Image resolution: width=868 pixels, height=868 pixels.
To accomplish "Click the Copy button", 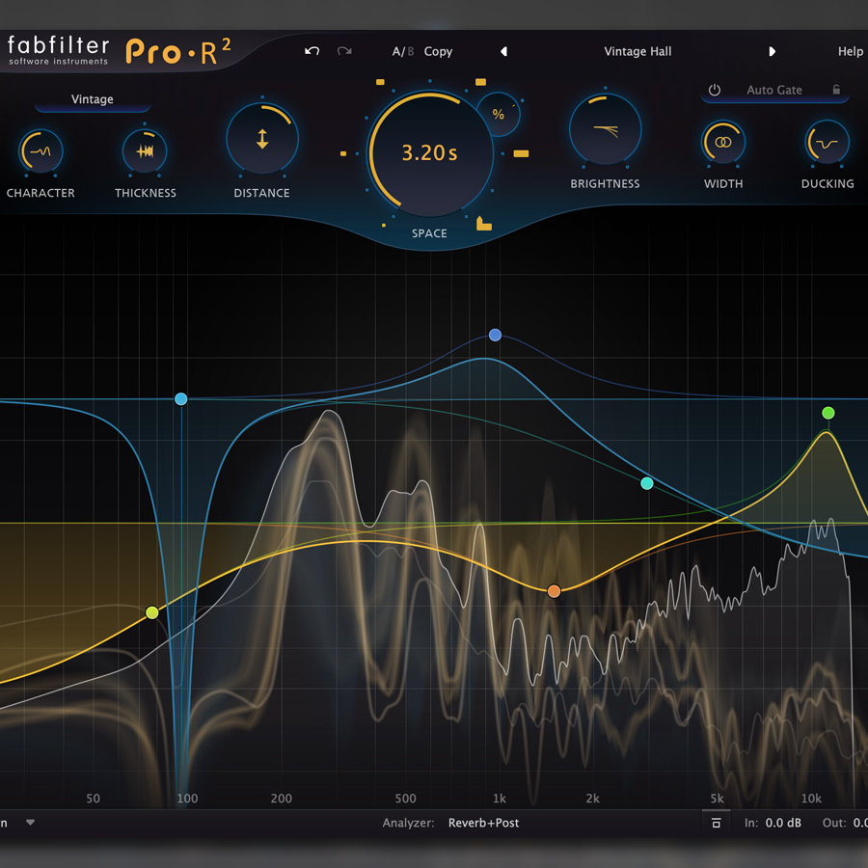I will click(x=438, y=51).
